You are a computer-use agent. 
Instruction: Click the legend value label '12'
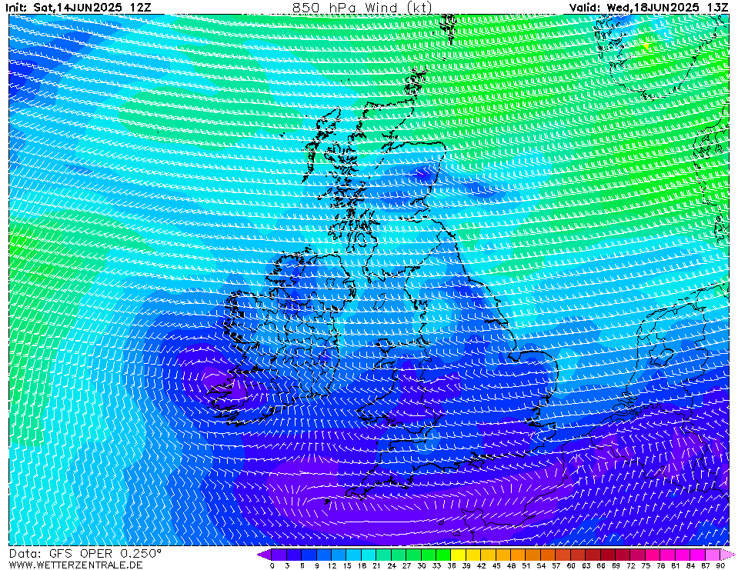coord(332,565)
